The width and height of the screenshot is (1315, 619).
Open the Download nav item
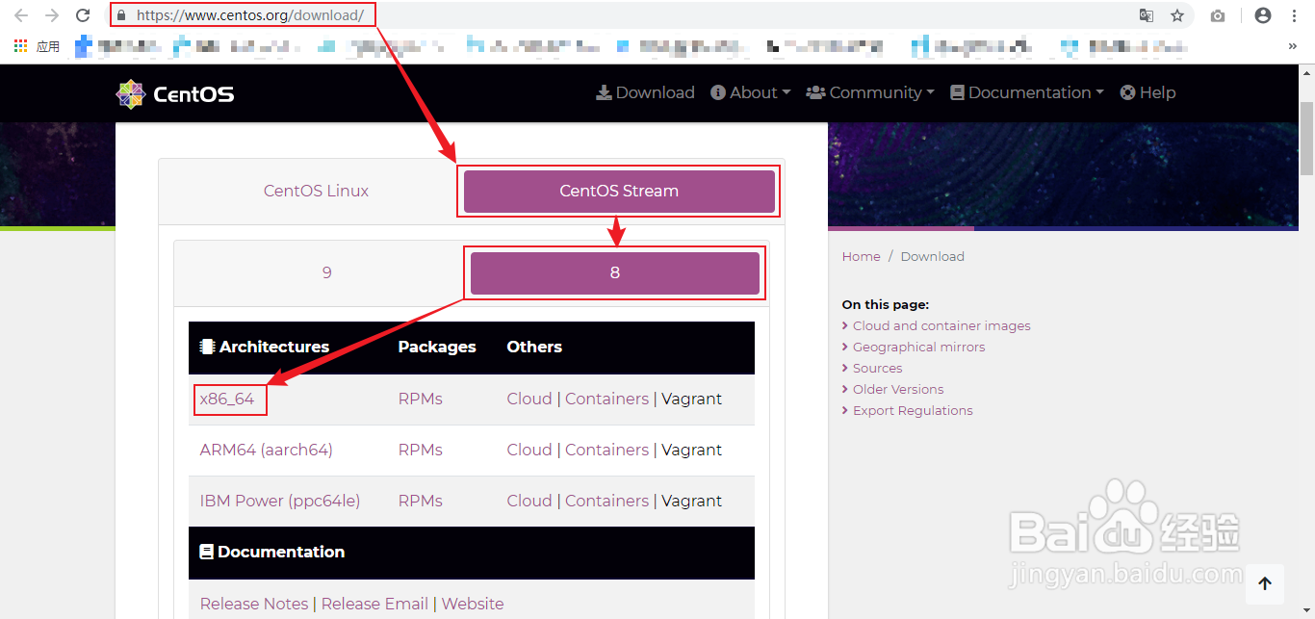[645, 92]
